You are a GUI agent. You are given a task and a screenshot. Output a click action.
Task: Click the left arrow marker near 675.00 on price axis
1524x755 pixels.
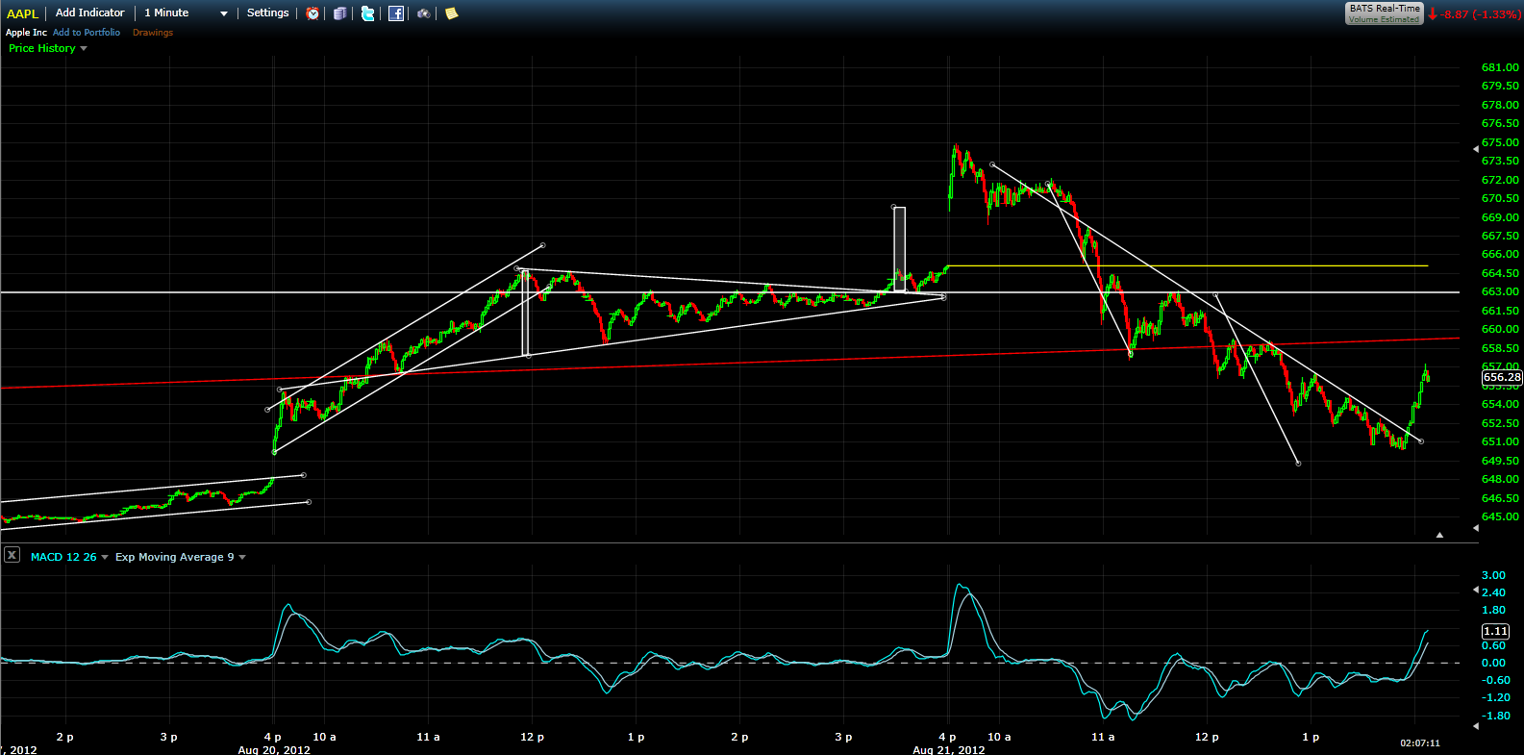[1476, 149]
